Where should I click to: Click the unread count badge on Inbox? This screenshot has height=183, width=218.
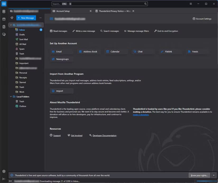(x=41, y=30)
